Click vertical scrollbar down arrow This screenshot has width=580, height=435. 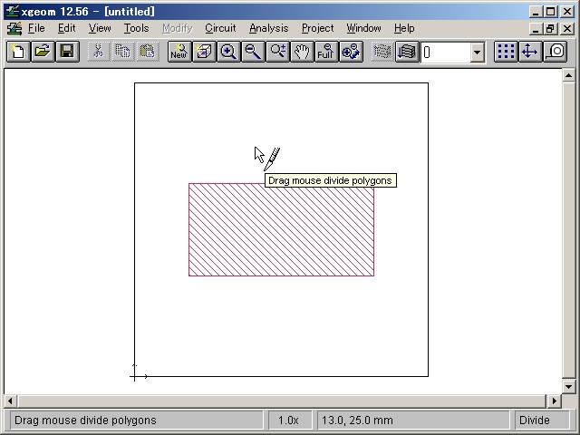569,387
